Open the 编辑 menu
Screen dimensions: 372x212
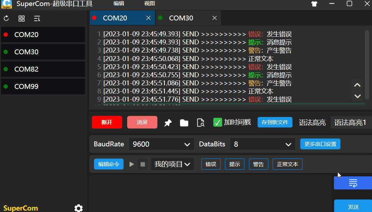click(x=118, y=4)
